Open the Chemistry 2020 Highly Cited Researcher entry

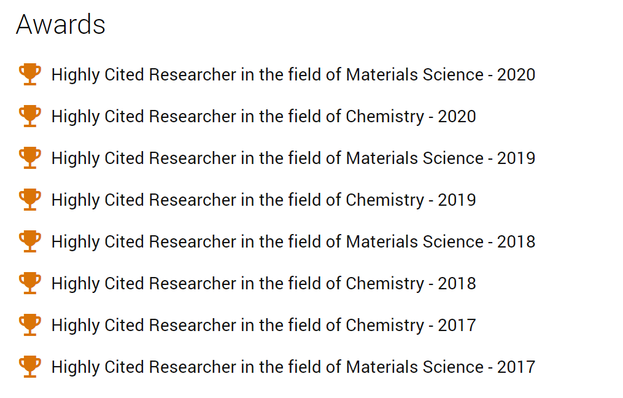tap(264, 117)
